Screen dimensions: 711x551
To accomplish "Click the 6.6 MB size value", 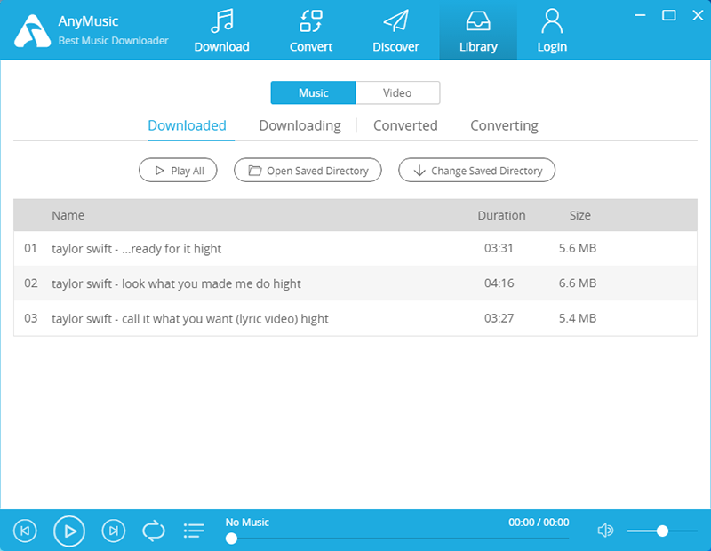I will point(577,283).
